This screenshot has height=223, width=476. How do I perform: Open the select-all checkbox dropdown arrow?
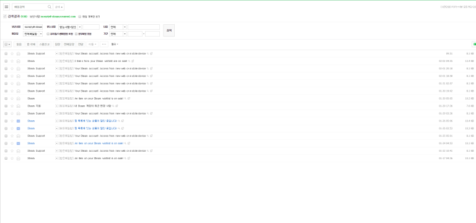click(x=9, y=45)
